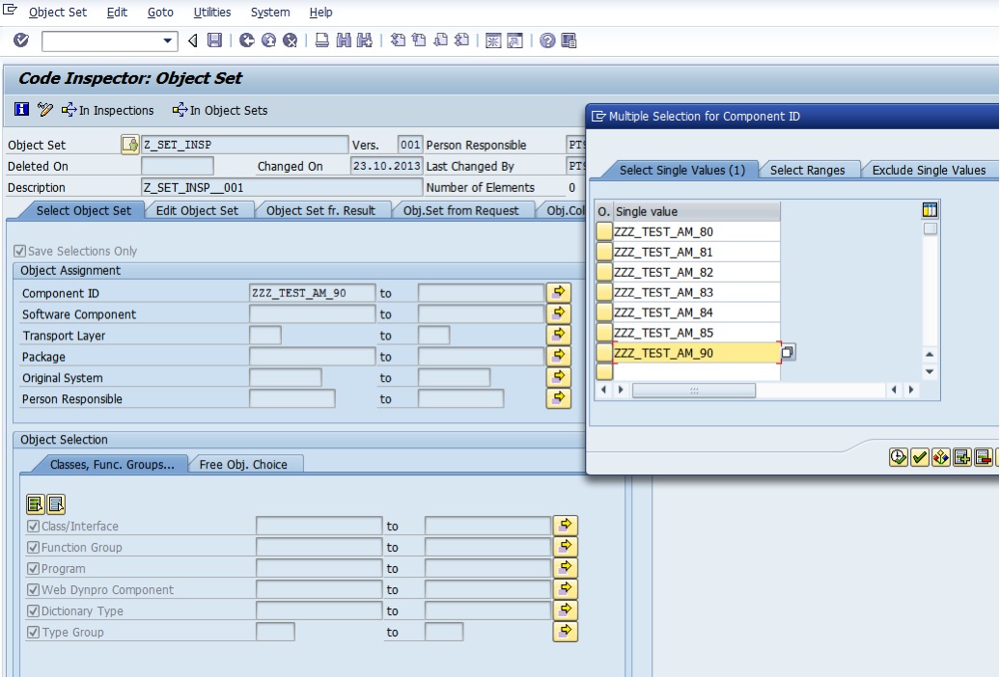Click the Generate Shortcut icon
1000x677 pixels.
pyautogui.click(x=514, y=41)
